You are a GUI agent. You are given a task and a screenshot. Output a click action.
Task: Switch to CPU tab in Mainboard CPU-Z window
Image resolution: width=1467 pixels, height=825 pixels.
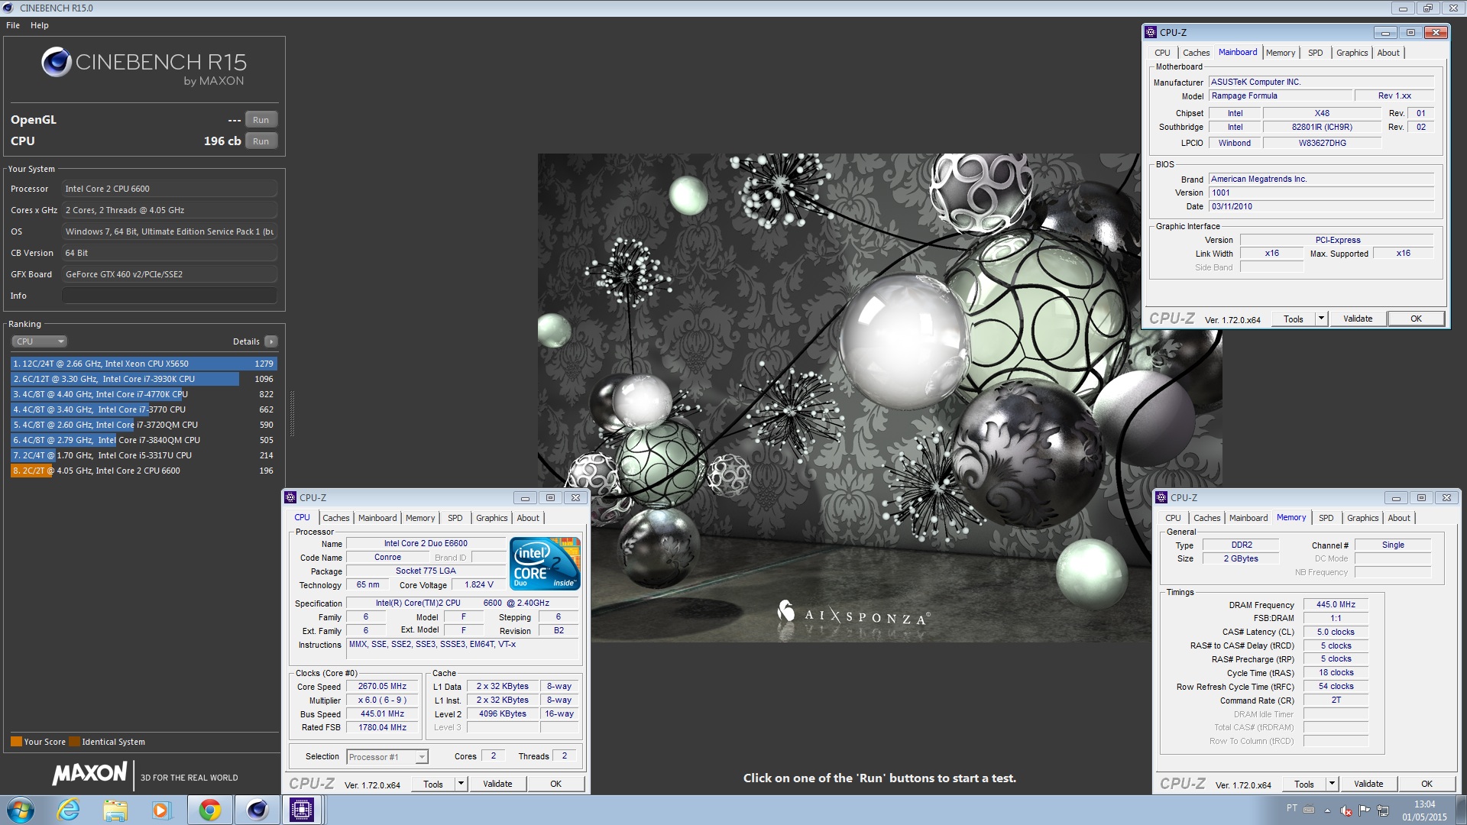coord(1162,53)
